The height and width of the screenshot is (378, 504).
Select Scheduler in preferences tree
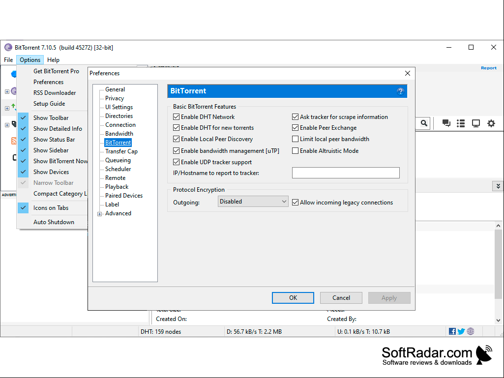point(118,169)
